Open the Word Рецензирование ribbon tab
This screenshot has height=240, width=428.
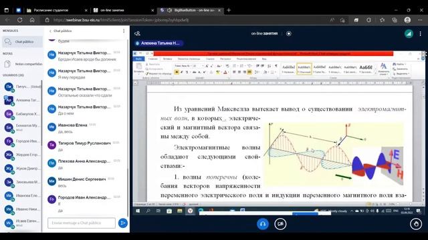pos(246,59)
